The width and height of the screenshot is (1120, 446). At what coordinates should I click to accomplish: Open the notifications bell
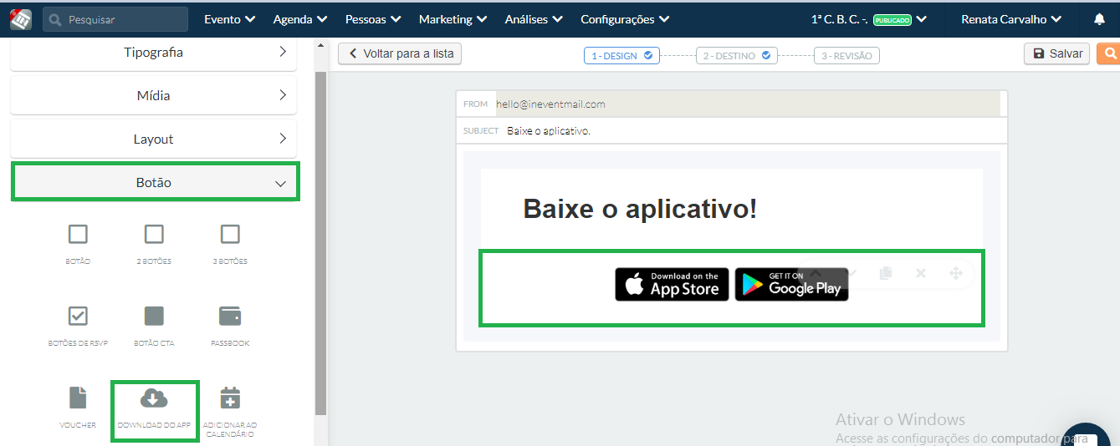click(x=1099, y=19)
